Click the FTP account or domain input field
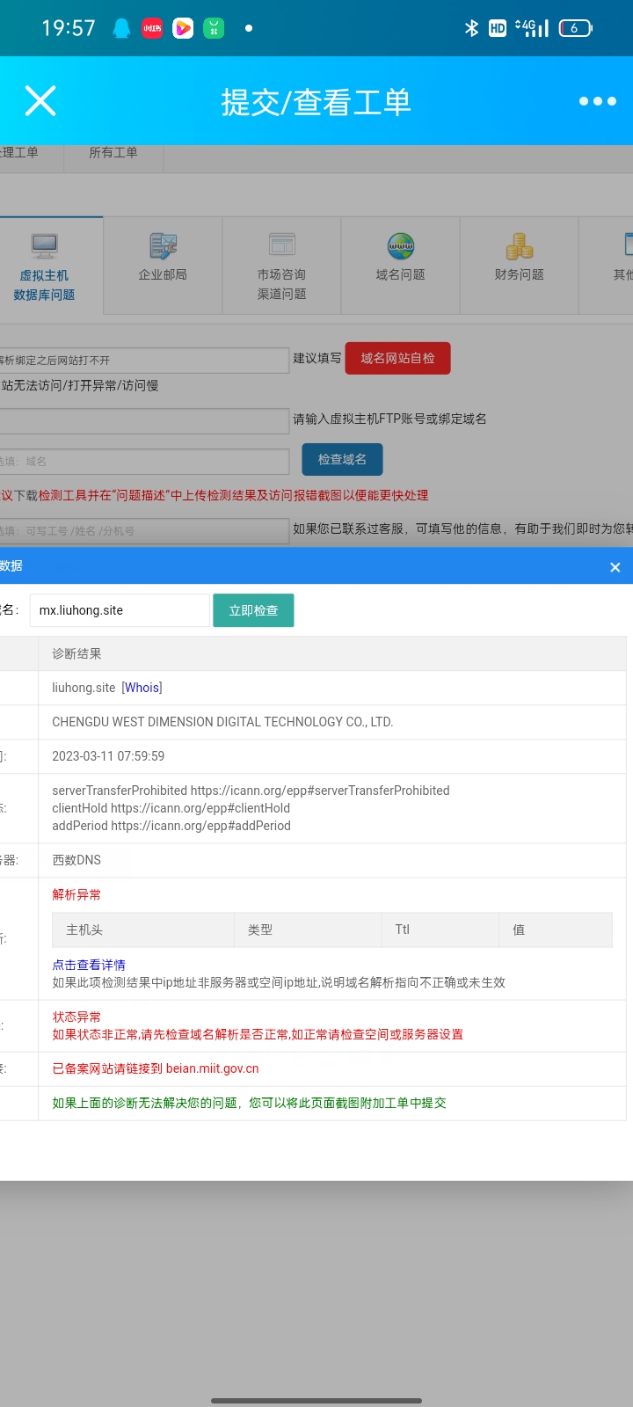Viewport: 633px width, 1407px height. pos(144,419)
